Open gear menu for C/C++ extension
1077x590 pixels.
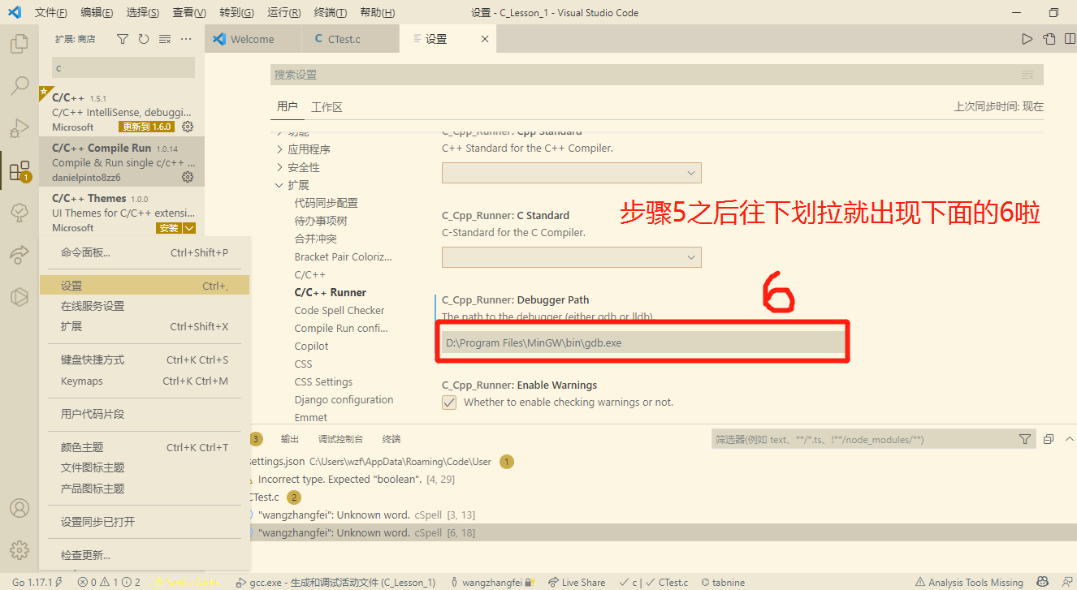point(188,127)
